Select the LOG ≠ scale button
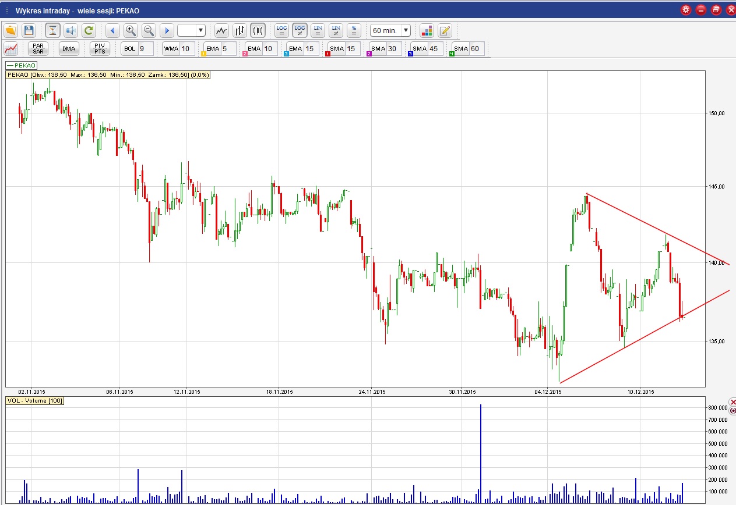The image size is (736, 505). [300, 30]
